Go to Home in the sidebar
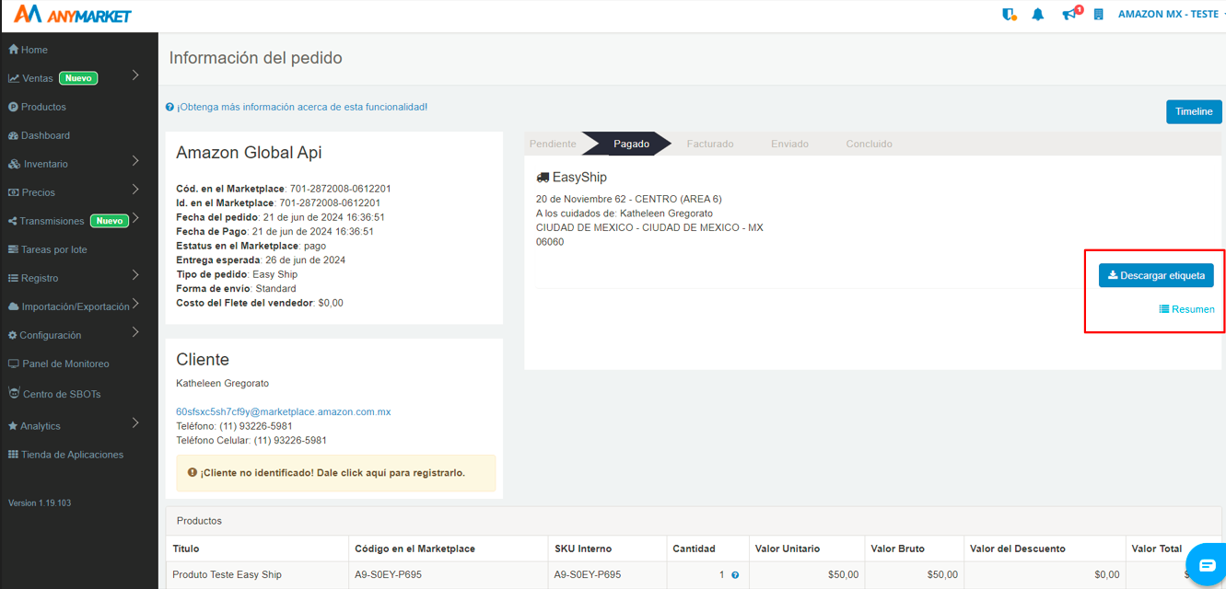1226x589 pixels. tap(29, 50)
